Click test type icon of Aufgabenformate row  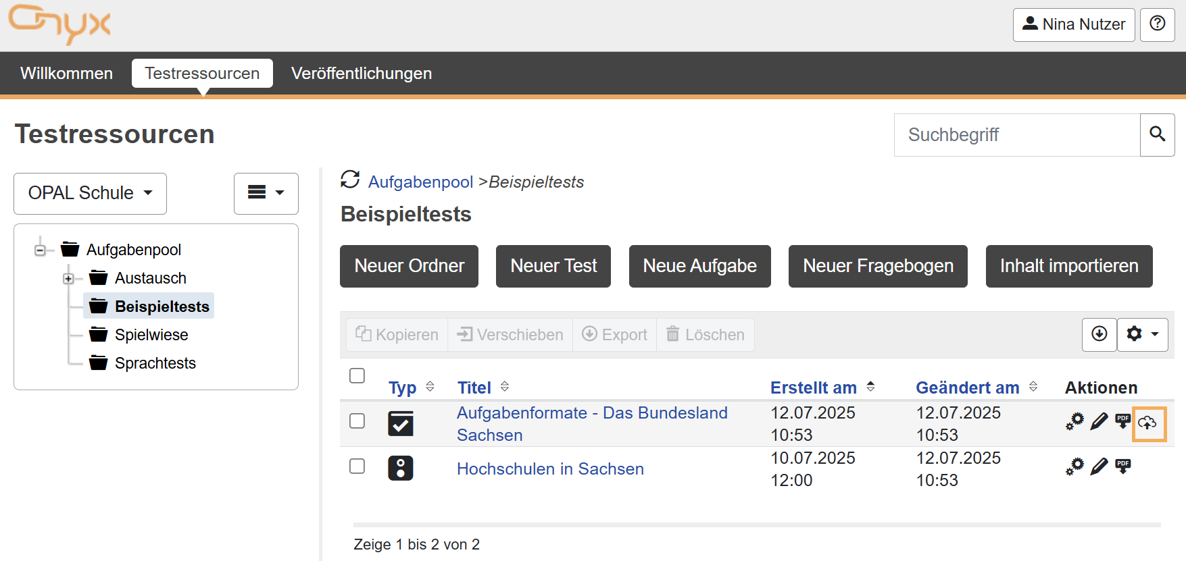(401, 423)
